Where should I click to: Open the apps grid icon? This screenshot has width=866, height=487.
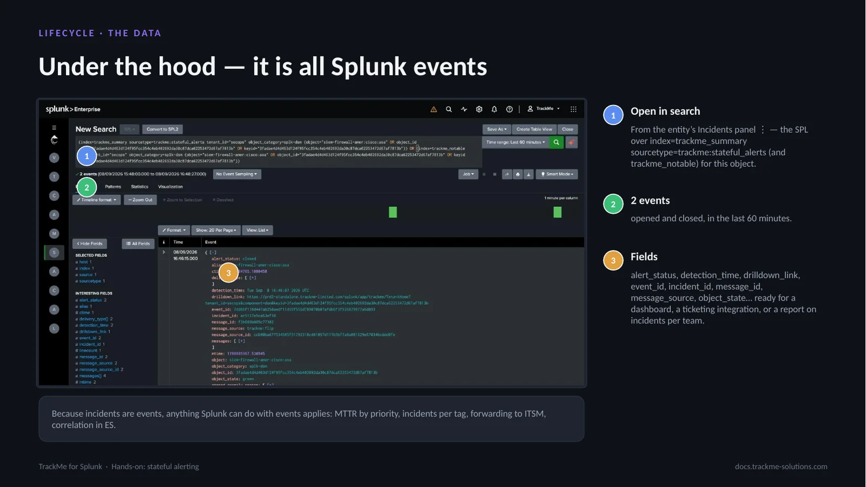573,109
